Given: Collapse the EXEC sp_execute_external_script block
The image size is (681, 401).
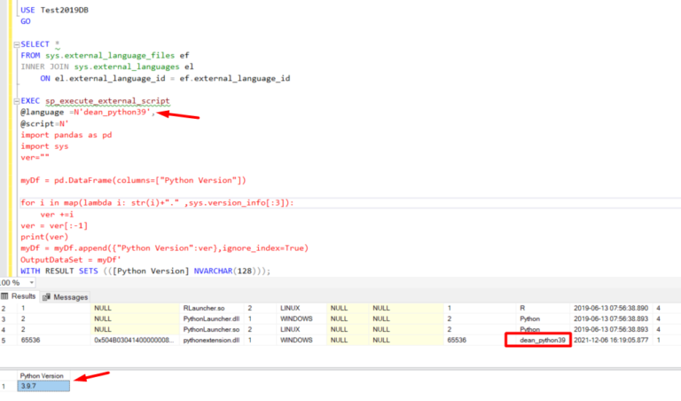Looking at the screenshot, I should point(17,101).
